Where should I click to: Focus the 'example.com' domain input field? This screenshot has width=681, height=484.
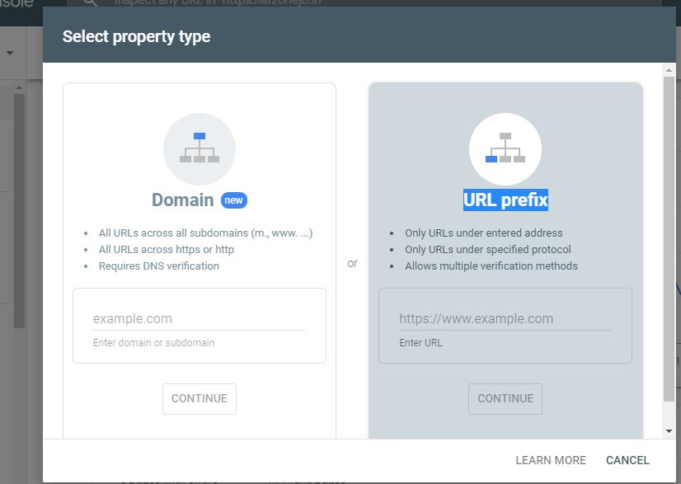click(199, 319)
